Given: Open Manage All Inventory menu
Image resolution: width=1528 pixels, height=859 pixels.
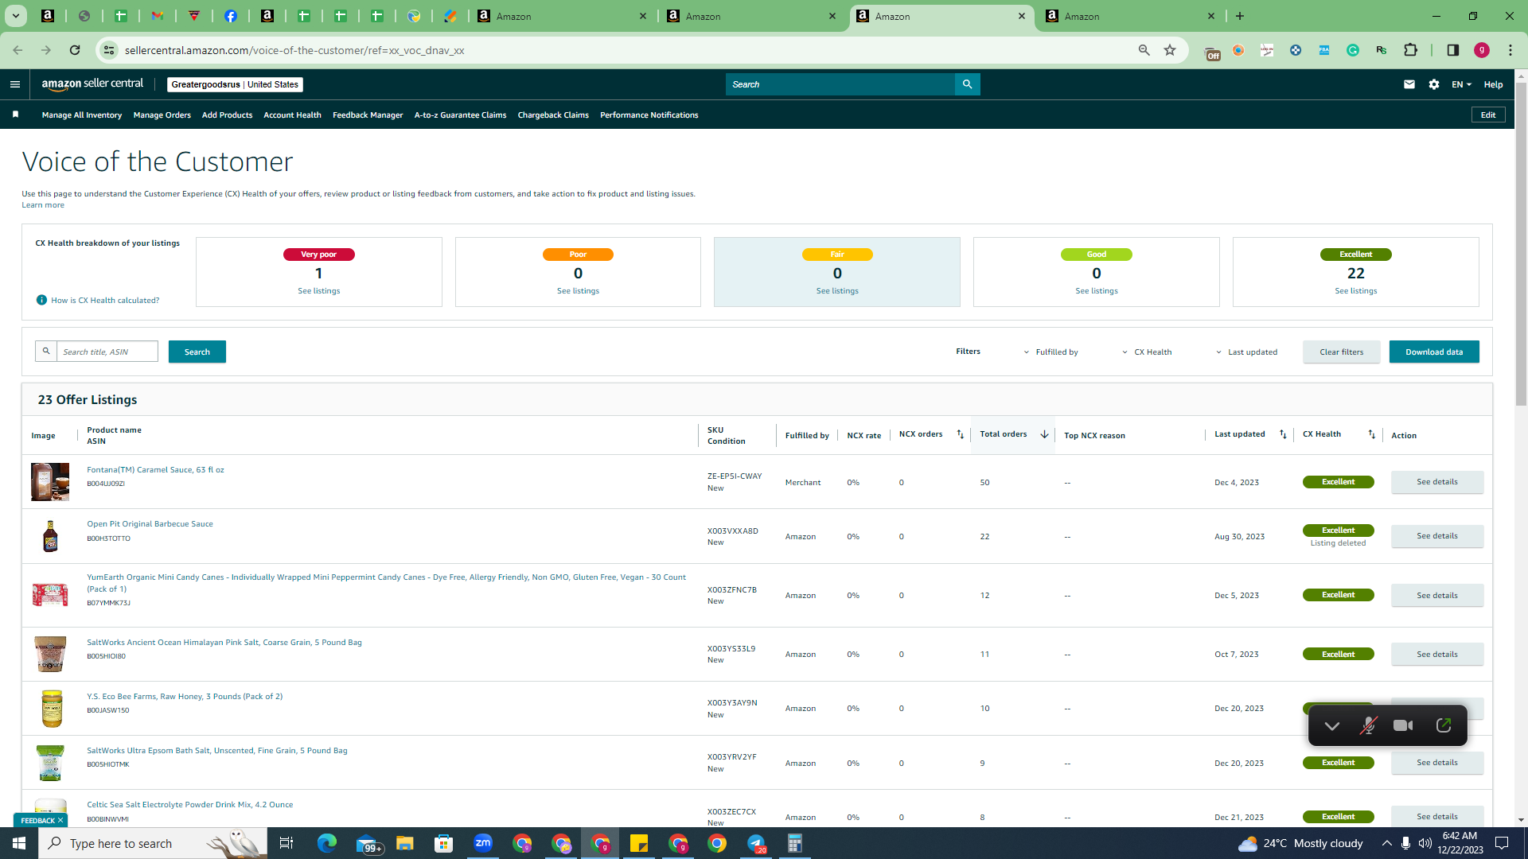Looking at the screenshot, I should 82,115.
